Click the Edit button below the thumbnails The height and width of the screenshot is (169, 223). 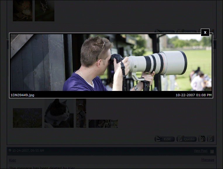[x=165, y=139]
